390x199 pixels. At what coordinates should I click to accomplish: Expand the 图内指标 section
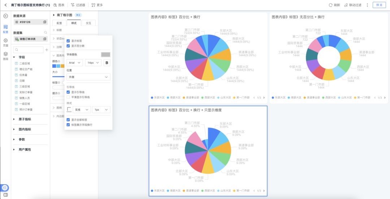[x=14, y=129]
